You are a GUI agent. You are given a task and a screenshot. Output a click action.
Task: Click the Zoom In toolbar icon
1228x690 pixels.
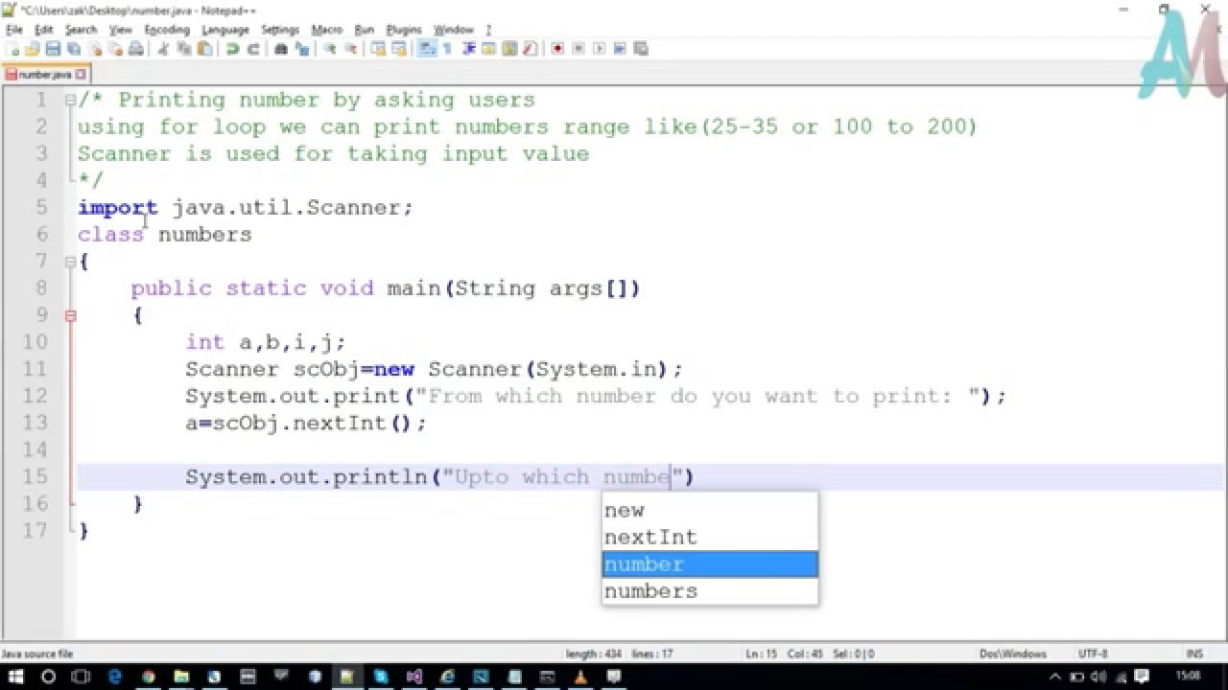point(329,48)
